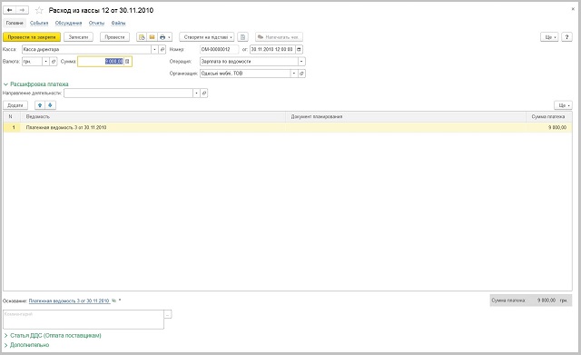Image resolution: width=581 pixels, height=355 pixels.
Task: Open calendar picker next to document date
Action: 299,49
